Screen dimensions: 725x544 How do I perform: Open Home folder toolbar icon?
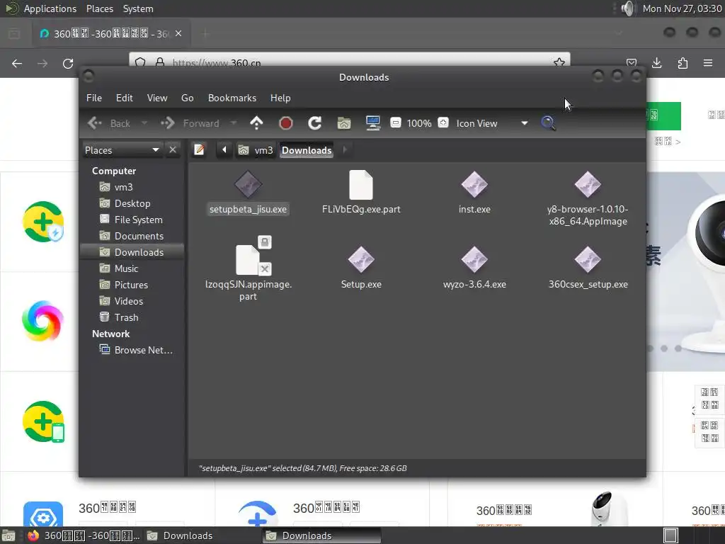click(x=344, y=123)
